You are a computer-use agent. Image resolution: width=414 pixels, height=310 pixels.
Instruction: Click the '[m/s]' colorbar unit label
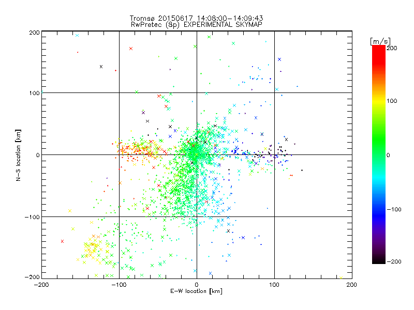click(380, 41)
